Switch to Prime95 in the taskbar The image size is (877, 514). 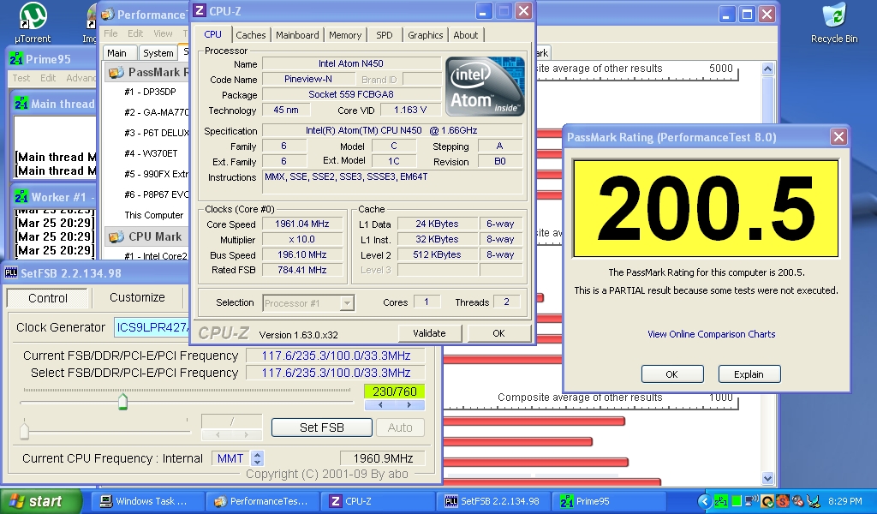(610, 501)
